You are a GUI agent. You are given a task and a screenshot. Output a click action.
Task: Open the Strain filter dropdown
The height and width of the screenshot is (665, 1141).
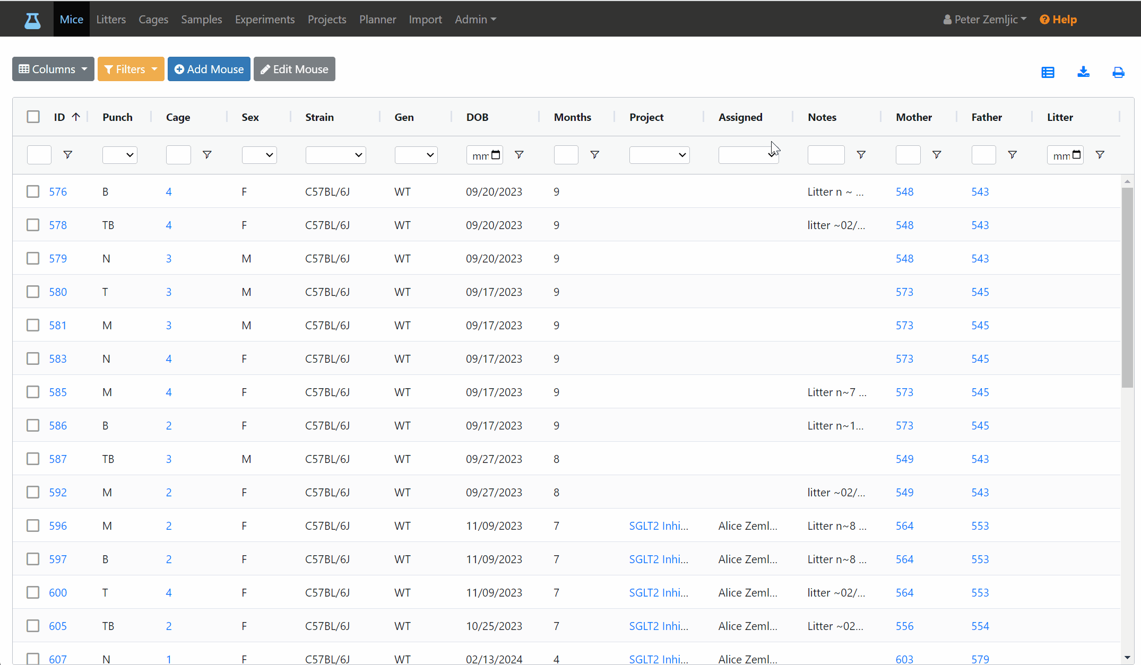335,155
